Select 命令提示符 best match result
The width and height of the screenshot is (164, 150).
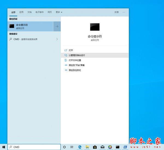pyautogui.click(x=30, y=26)
